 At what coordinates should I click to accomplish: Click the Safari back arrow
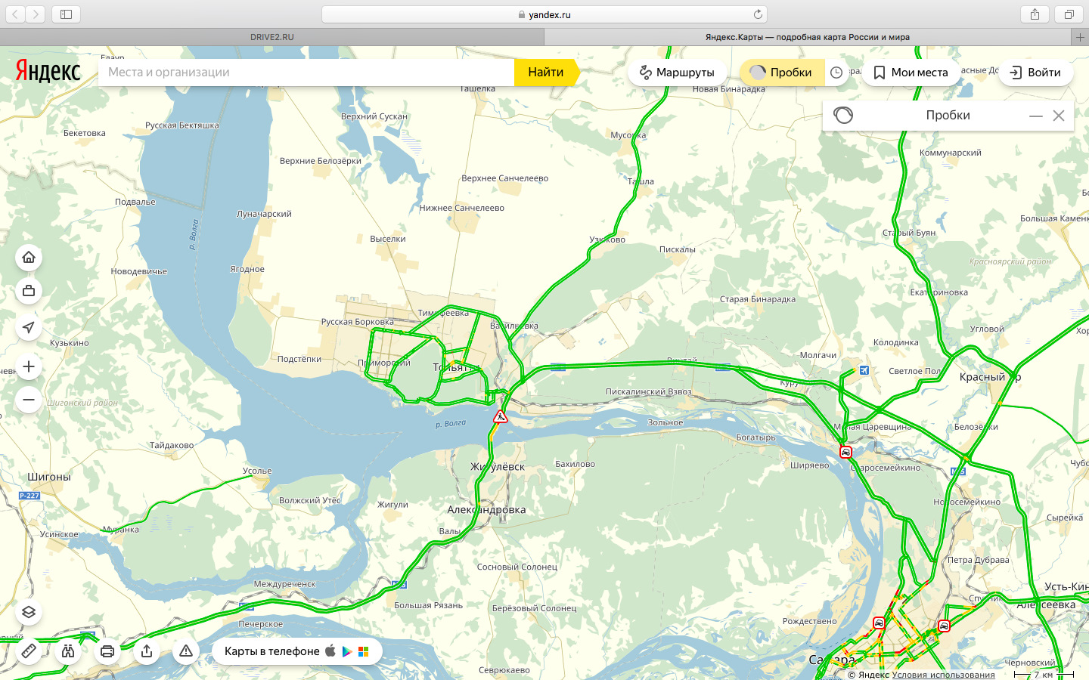tap(16, 14)
